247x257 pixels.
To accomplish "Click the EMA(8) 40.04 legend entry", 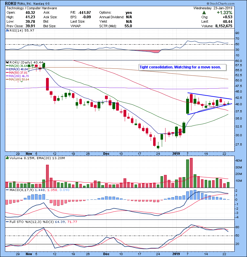I will tap(18, 69).
